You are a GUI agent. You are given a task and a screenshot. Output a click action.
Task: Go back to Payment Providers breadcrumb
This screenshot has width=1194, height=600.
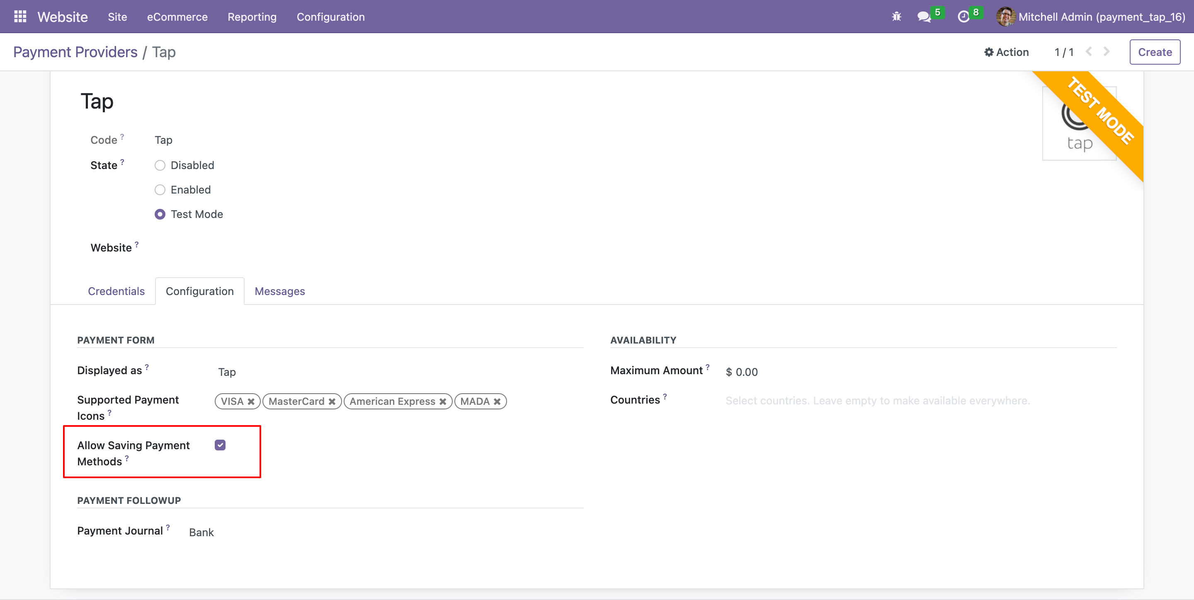(x=75, y=52)
